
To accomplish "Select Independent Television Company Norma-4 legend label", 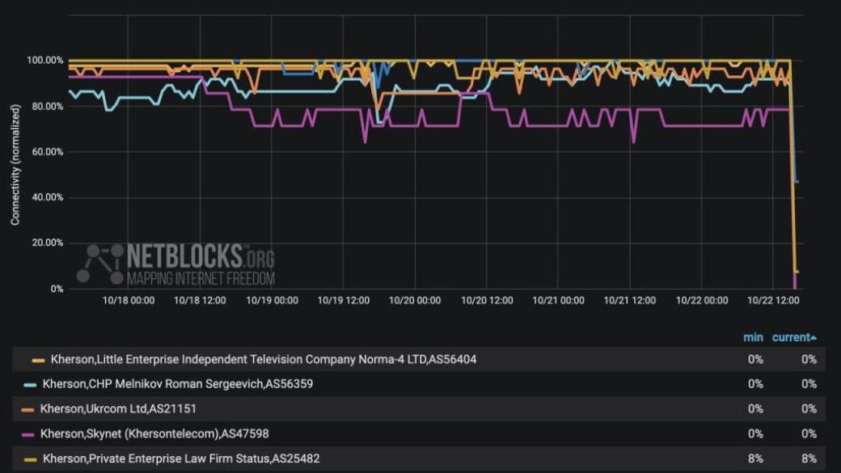I will point(263,360).
